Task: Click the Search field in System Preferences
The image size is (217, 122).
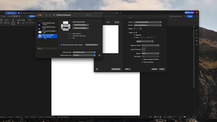Action: point(93,15)
